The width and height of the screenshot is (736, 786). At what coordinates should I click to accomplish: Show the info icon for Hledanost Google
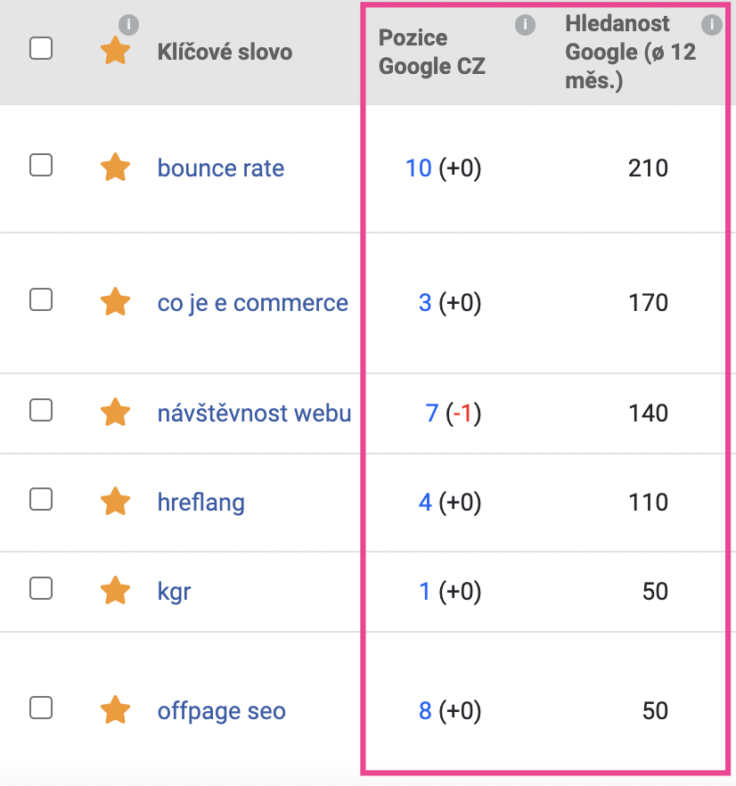pyautogui.click(x=711, y=25)
